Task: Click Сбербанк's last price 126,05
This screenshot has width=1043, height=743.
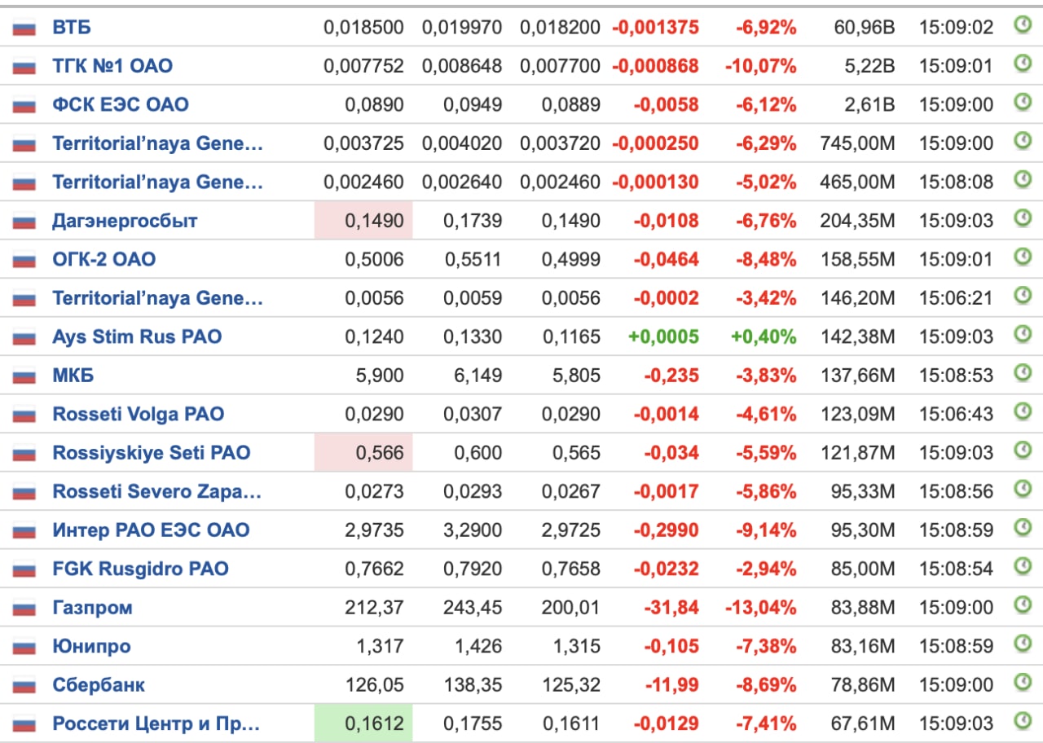Action: pyautogui.click(x=374, y=685)
